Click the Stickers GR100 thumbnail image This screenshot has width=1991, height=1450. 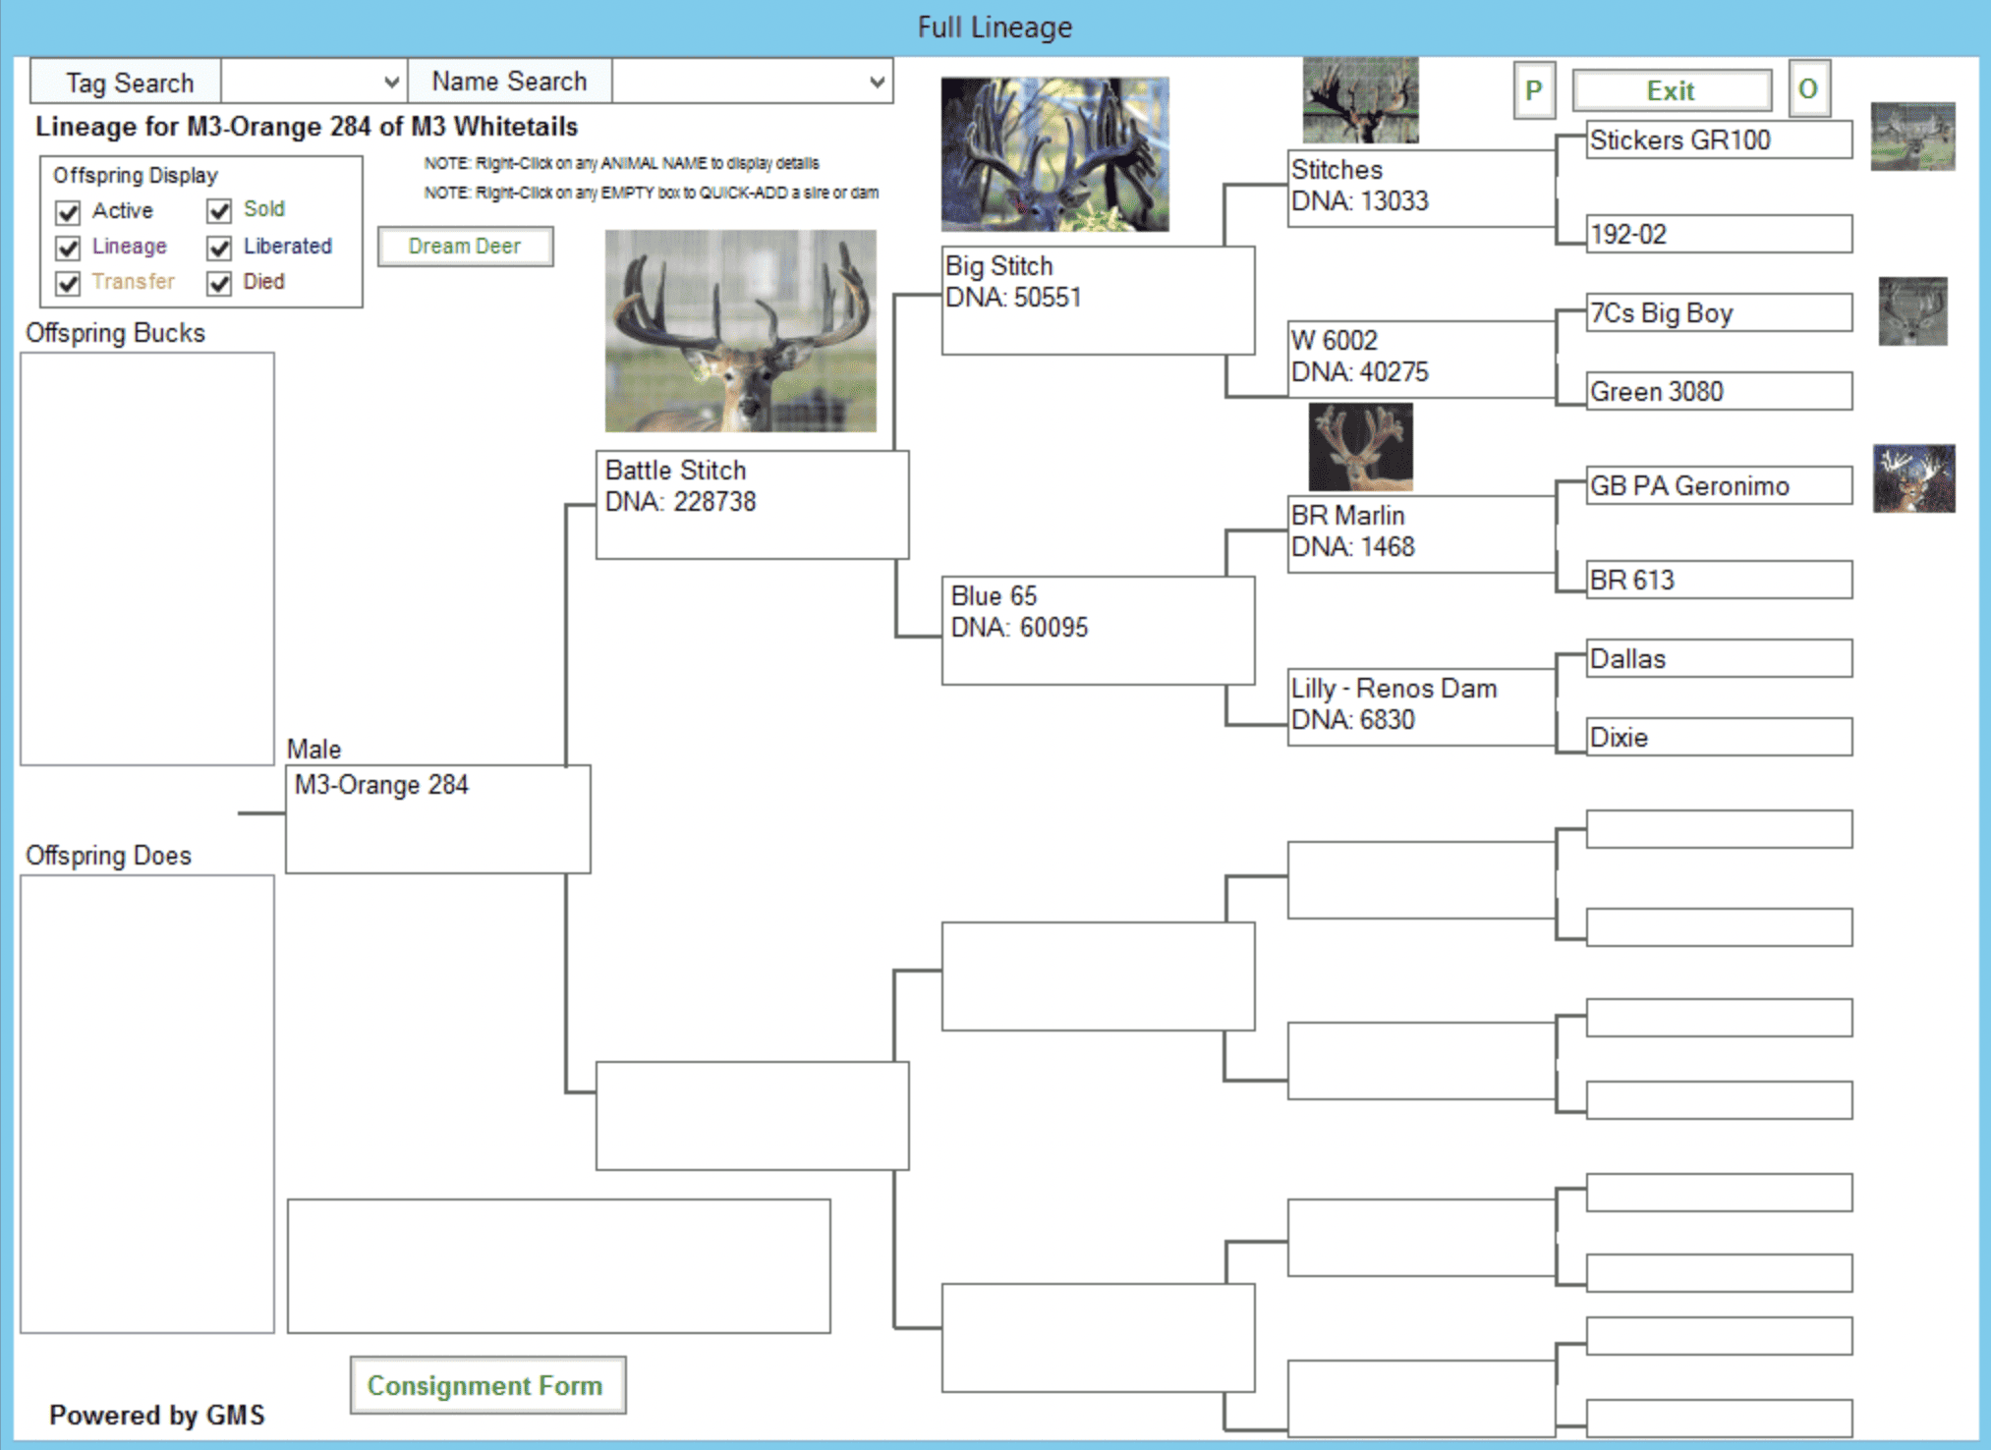(x=1911, y=137)
